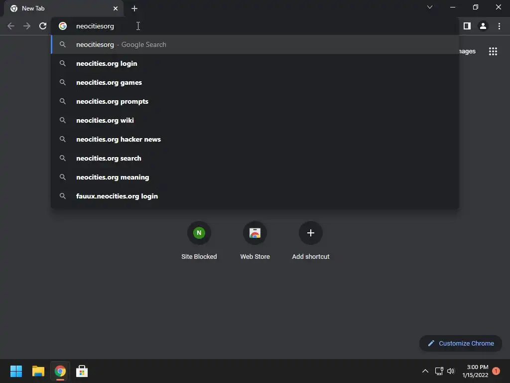Click search icon beside 'fauux.neocities.org login'
510x383 pixels.
(x=63, y=196)
